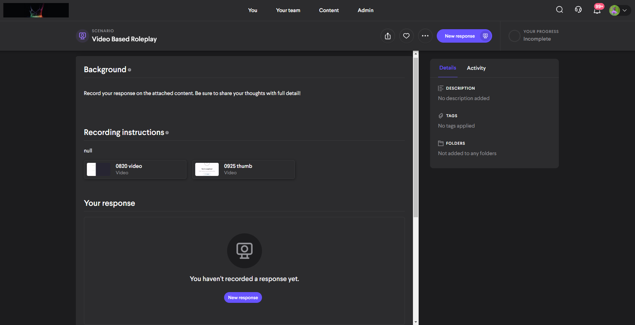Open the Your team menu
The image size is (635, 325).
[288, 10]
